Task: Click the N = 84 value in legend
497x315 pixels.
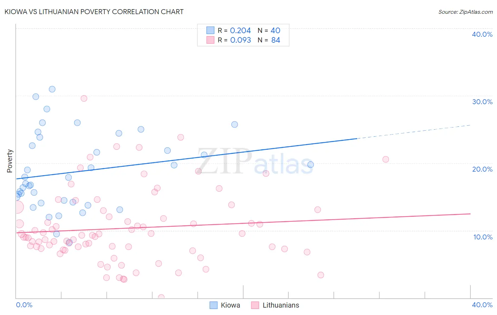Action: [x=269, y=40]
